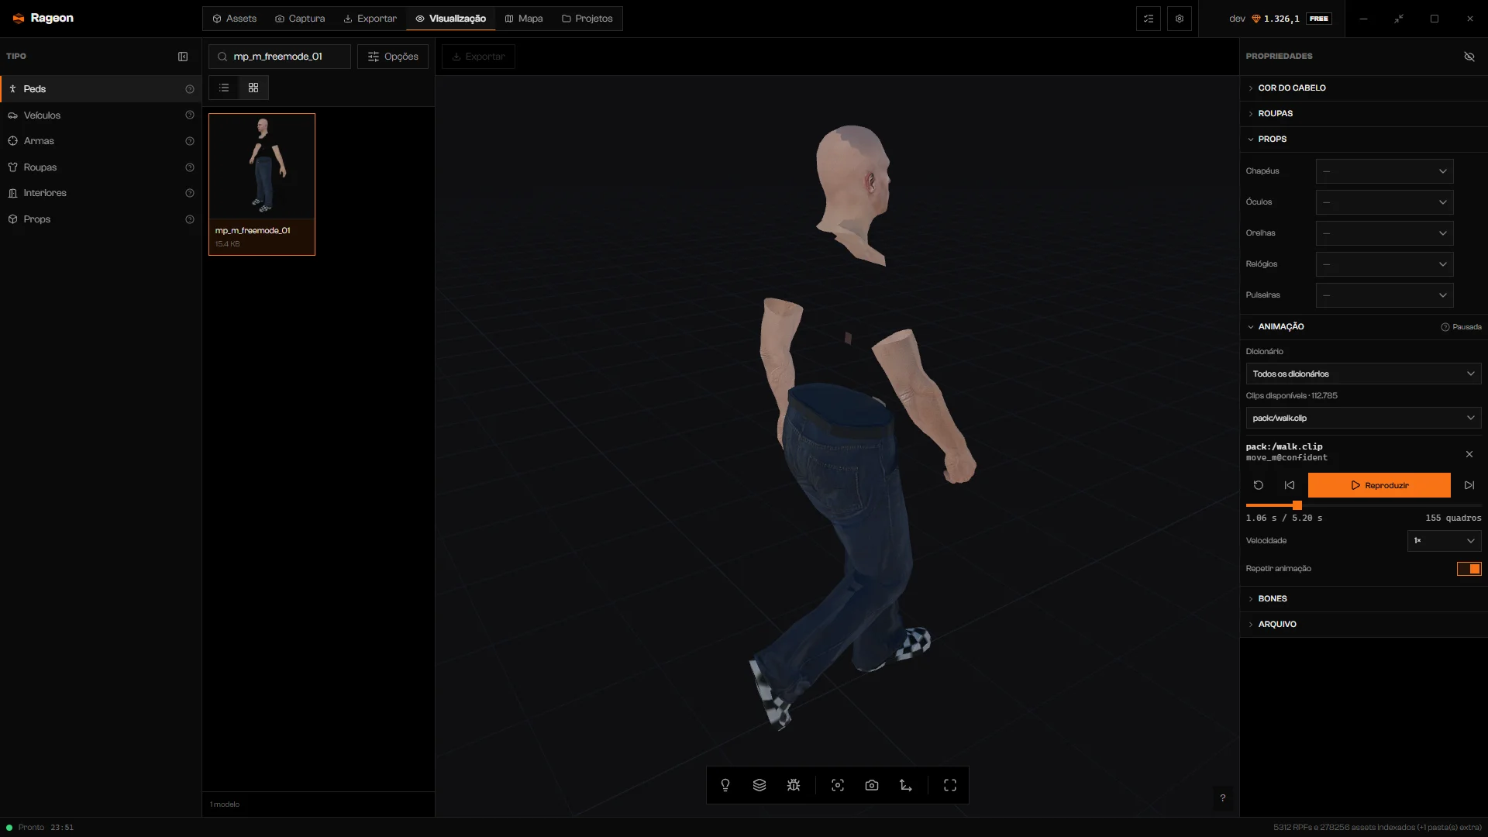Enter fullscreen viewport mode
This screenshot has height=837, width=1488.
click(x=950, y=785)
